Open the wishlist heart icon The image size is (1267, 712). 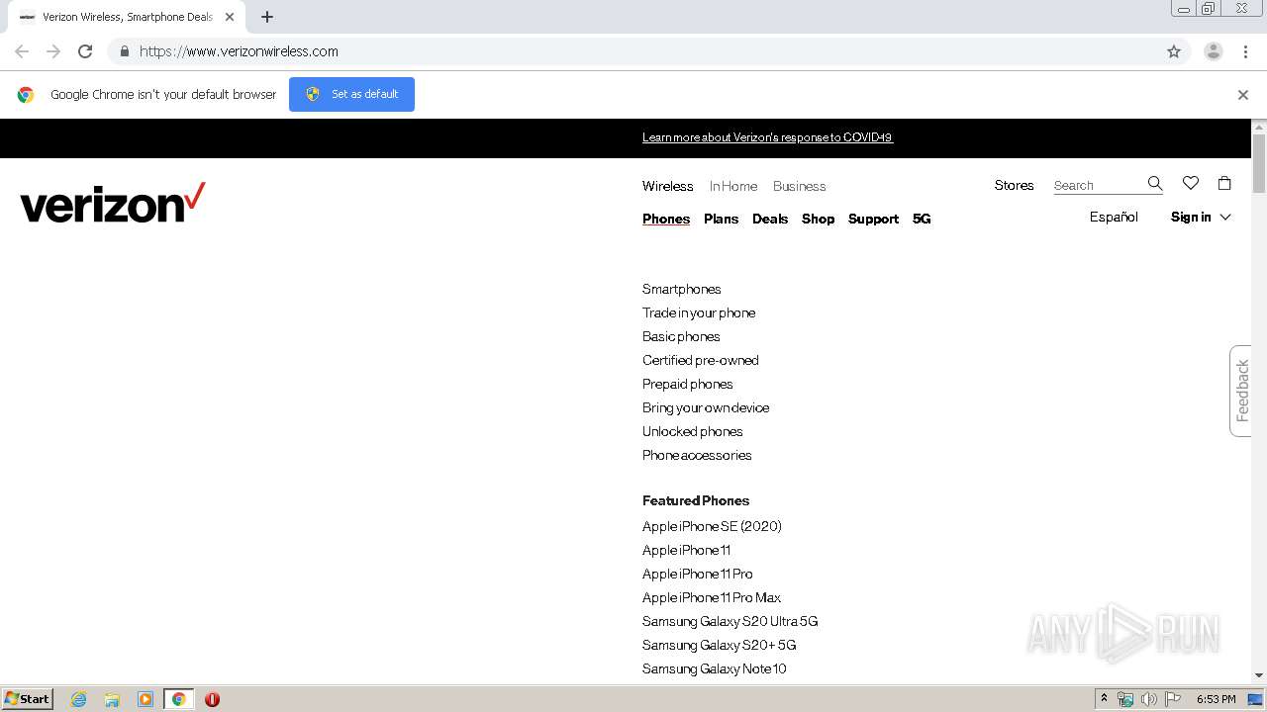pos(1191,183)
